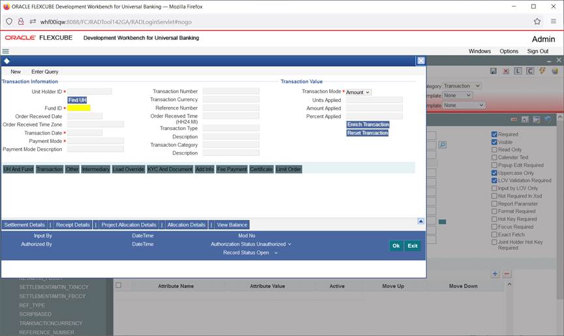
Task: Open the hamburger menu below Oracle logo
Action: coord(5,52)
